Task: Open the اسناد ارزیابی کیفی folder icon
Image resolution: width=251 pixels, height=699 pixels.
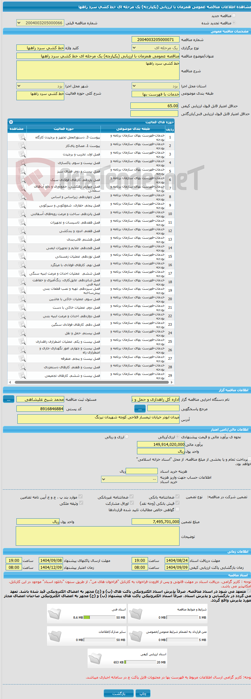Action: tap(95, 658)
